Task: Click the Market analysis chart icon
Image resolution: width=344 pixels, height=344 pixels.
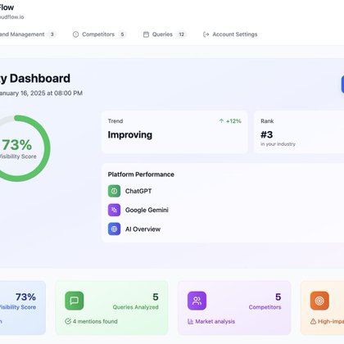Action: click(191, 322)
